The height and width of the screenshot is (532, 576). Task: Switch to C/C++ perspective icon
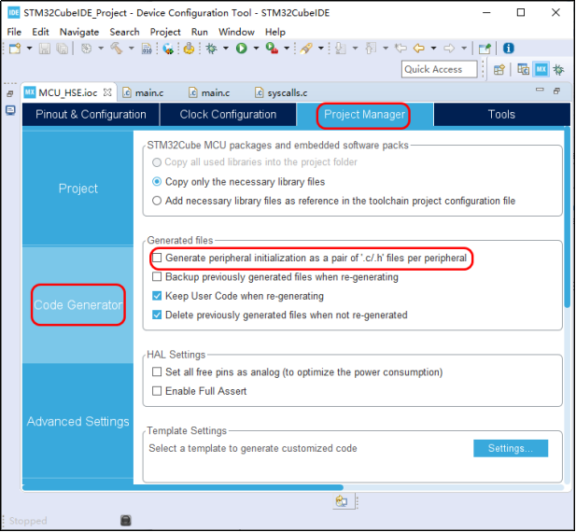coord(523,69)
